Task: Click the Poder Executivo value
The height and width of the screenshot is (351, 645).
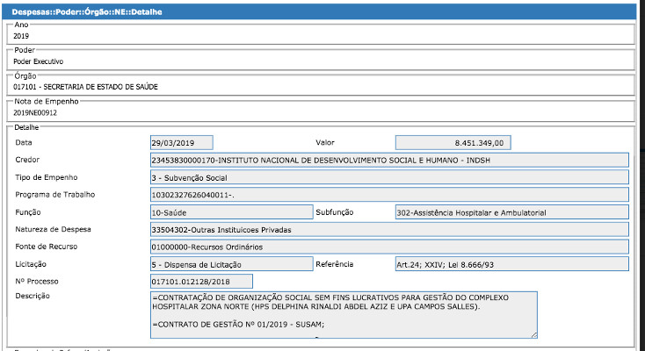Action: (x=39, y=62)
